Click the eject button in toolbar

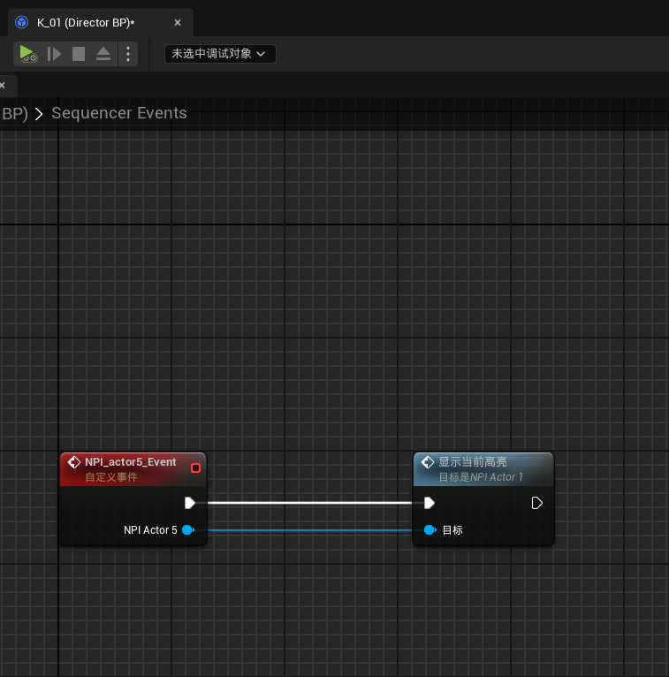tap(103, 54)
